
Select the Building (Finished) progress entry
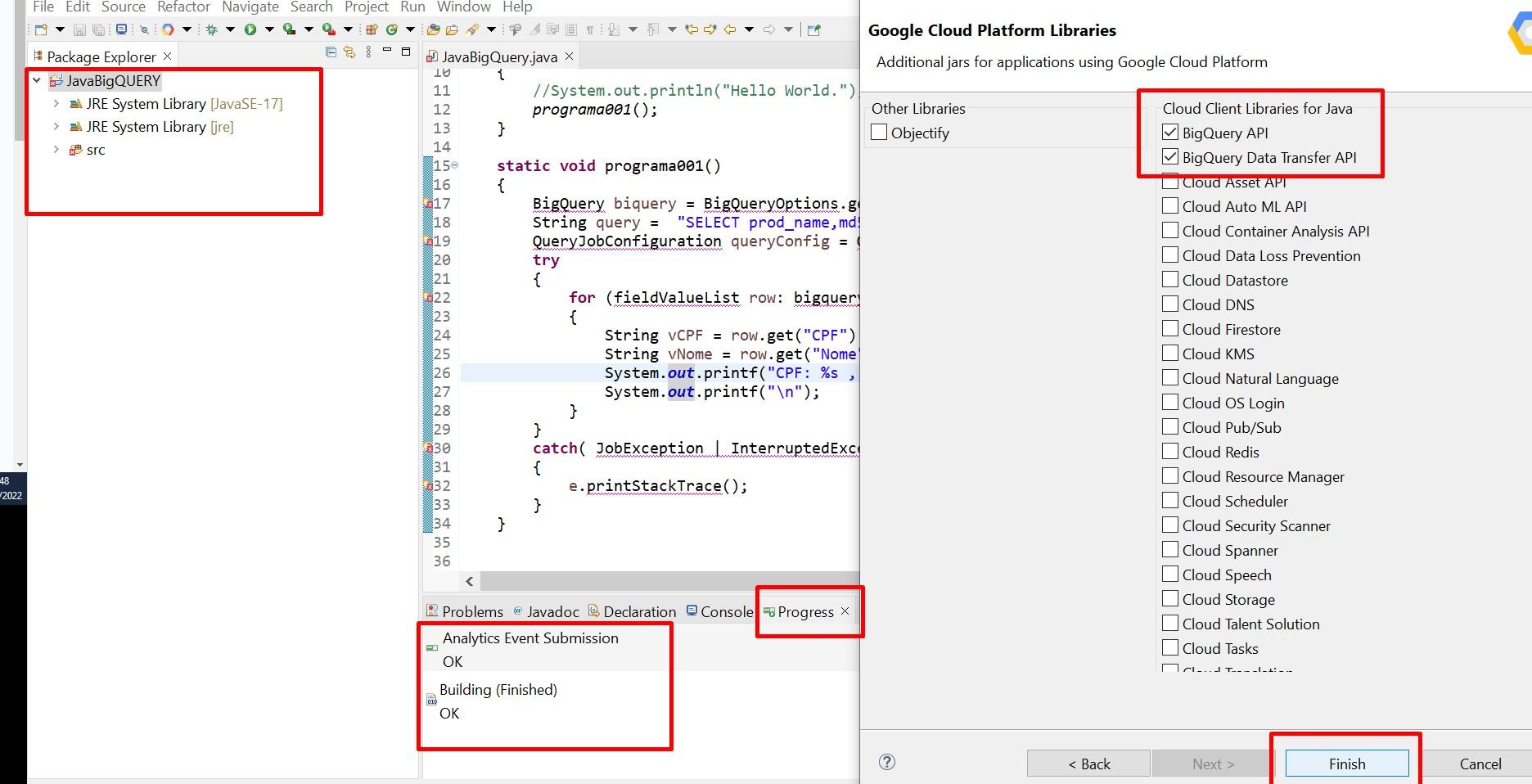pos(498,701)
